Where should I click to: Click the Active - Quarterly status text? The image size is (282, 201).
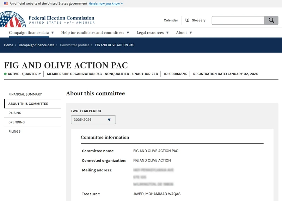(24, 74)
